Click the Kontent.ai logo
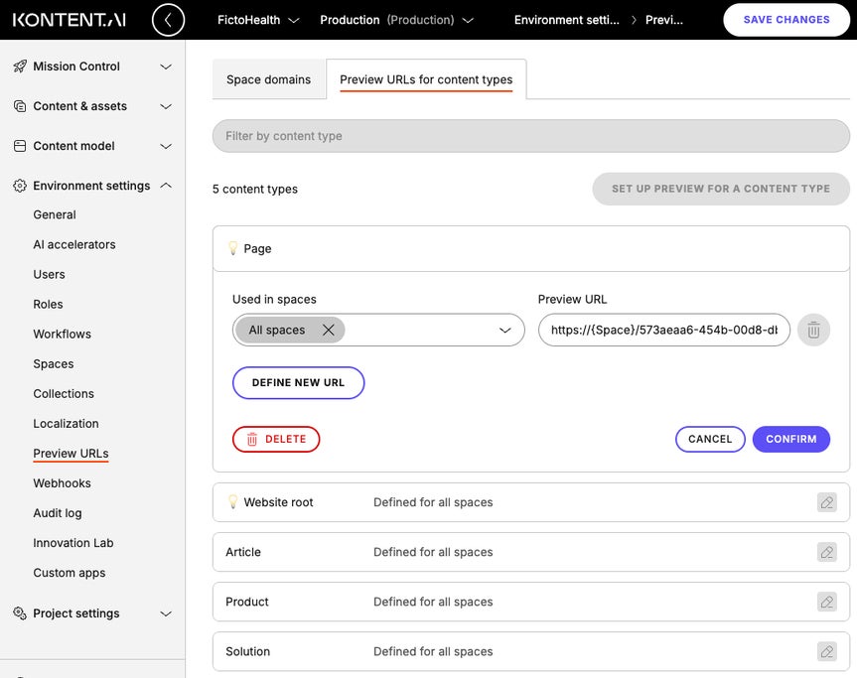 point(69,20)
